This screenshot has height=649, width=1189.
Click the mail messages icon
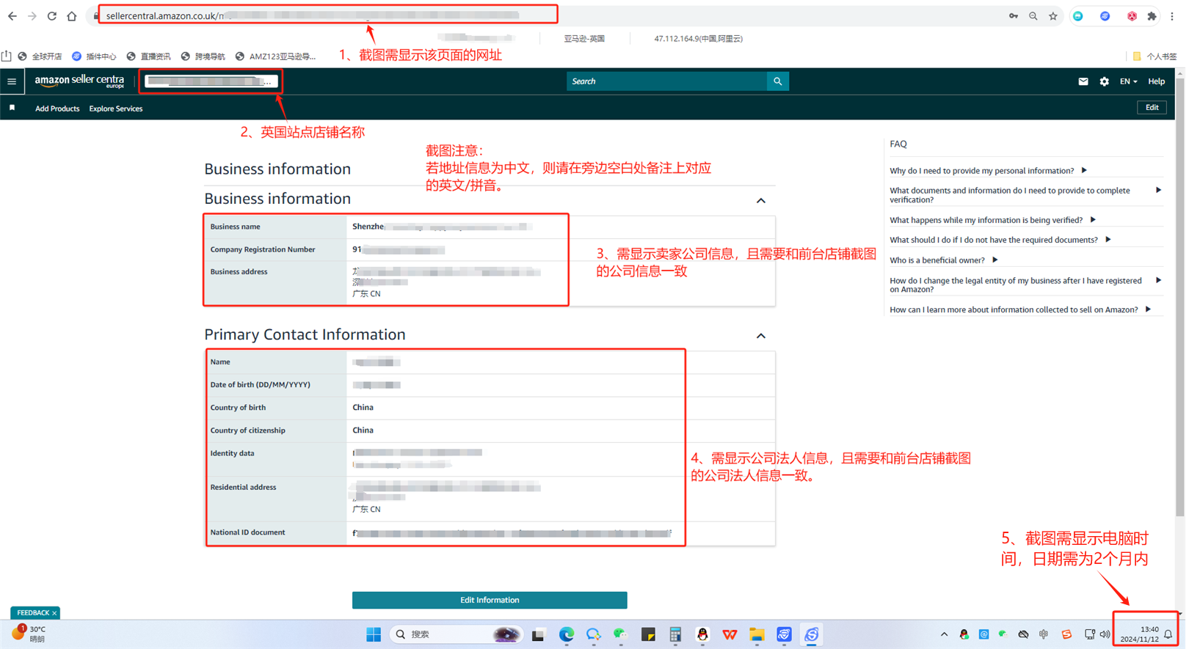(x=1083, y=81)
